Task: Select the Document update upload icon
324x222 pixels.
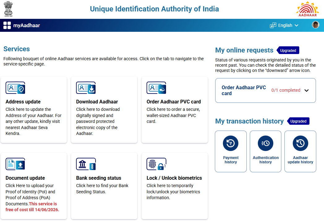Action: click(15, 164)
